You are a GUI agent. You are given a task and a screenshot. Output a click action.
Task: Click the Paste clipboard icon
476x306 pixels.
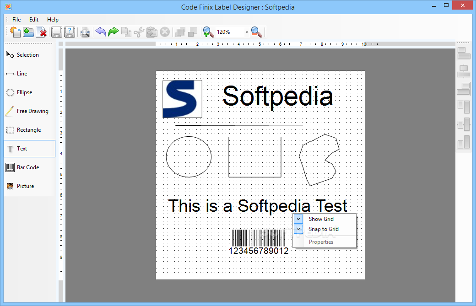152,32
